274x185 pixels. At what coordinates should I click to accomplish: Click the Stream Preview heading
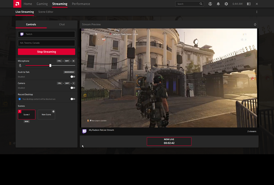click(91, 25)
